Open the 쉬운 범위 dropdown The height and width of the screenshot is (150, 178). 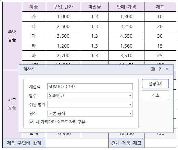click(x=90, y=104)
